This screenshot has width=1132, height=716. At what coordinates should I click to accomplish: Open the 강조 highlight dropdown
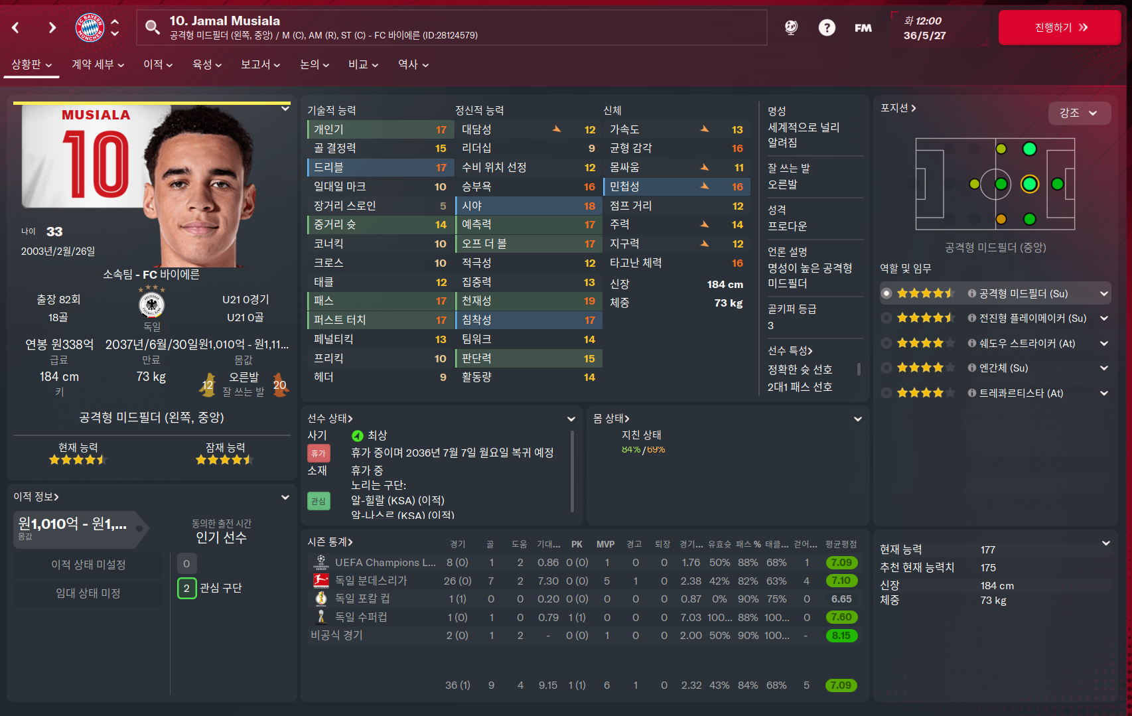1078,113
